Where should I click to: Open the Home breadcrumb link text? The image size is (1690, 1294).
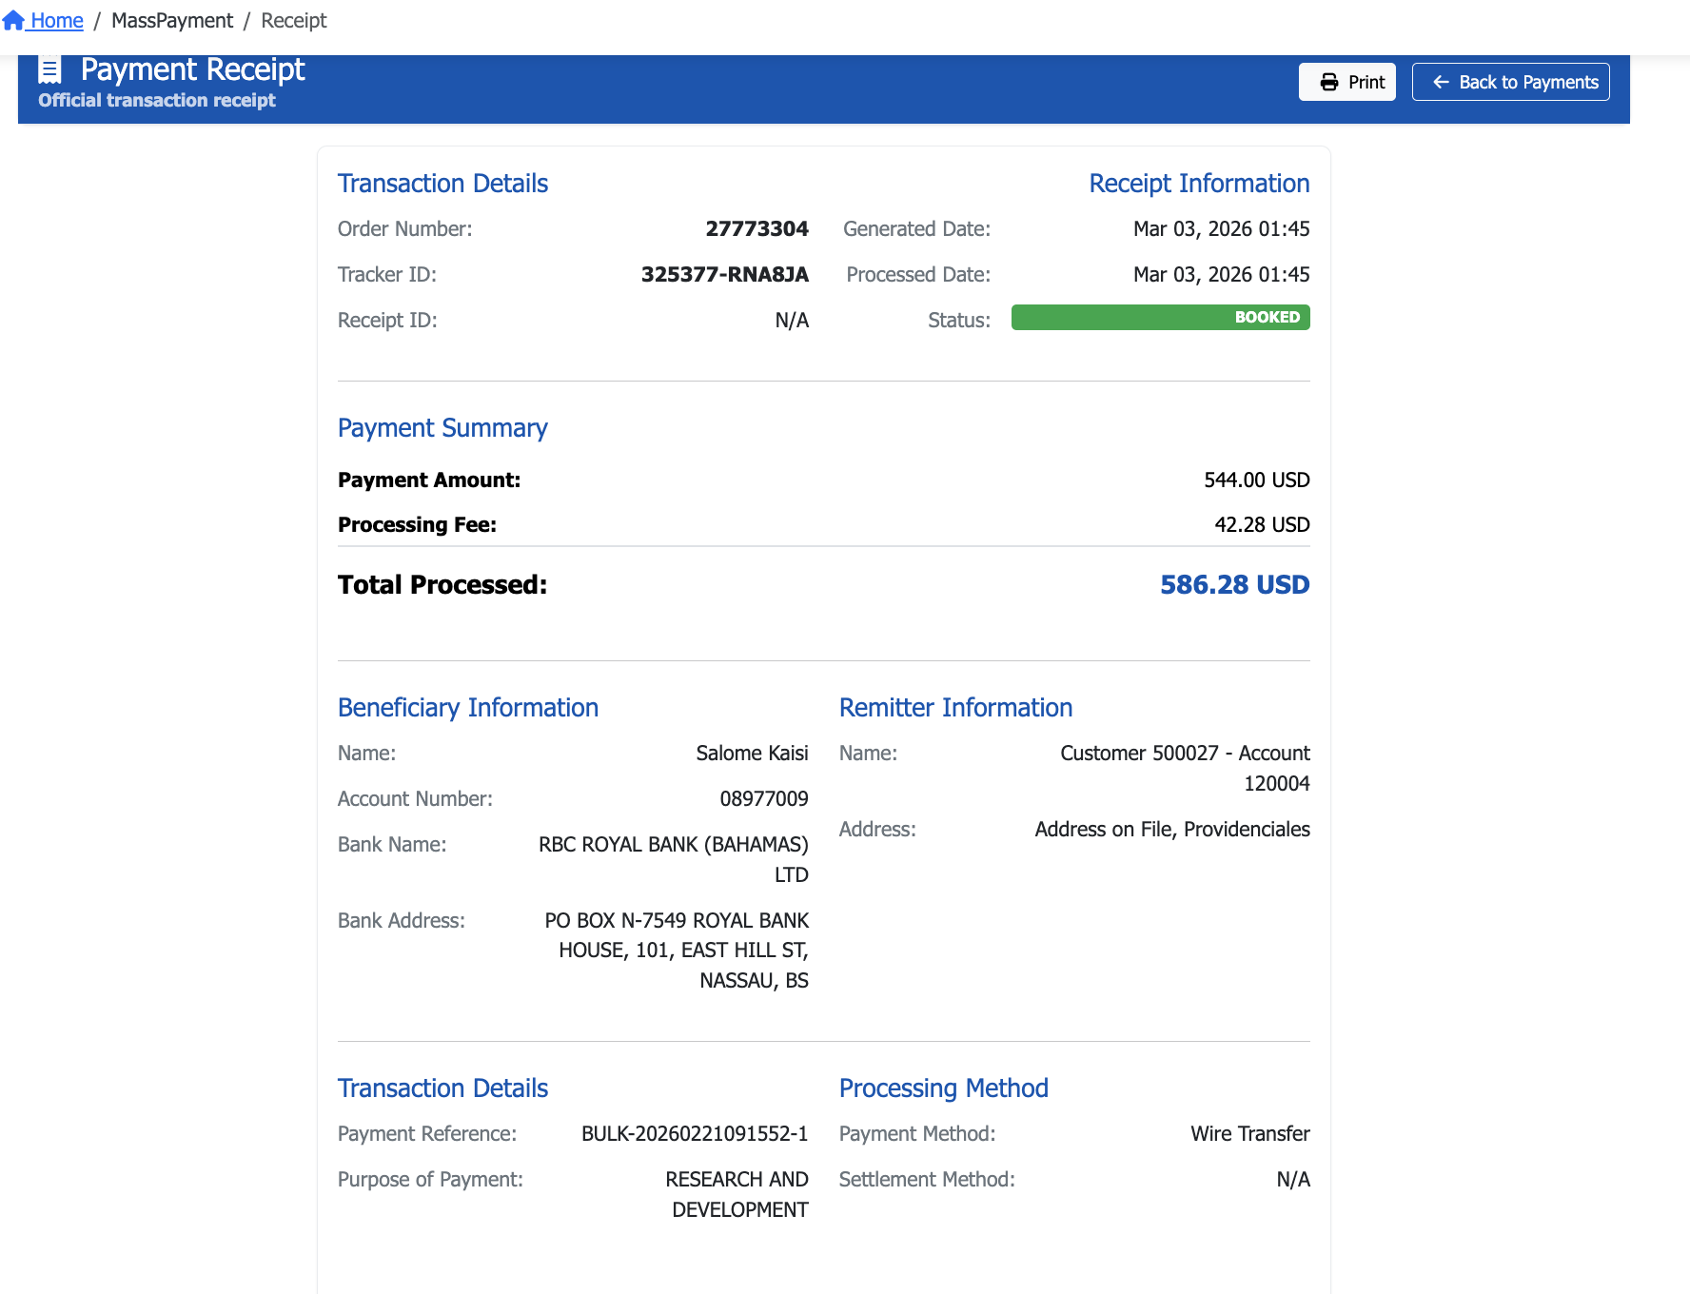57,20
